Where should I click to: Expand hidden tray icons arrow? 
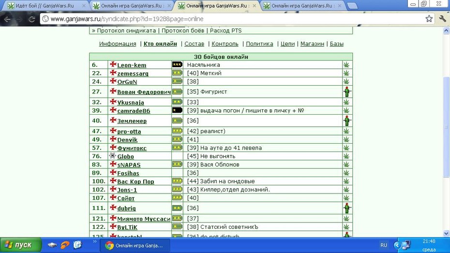click(x=397, y=245)
